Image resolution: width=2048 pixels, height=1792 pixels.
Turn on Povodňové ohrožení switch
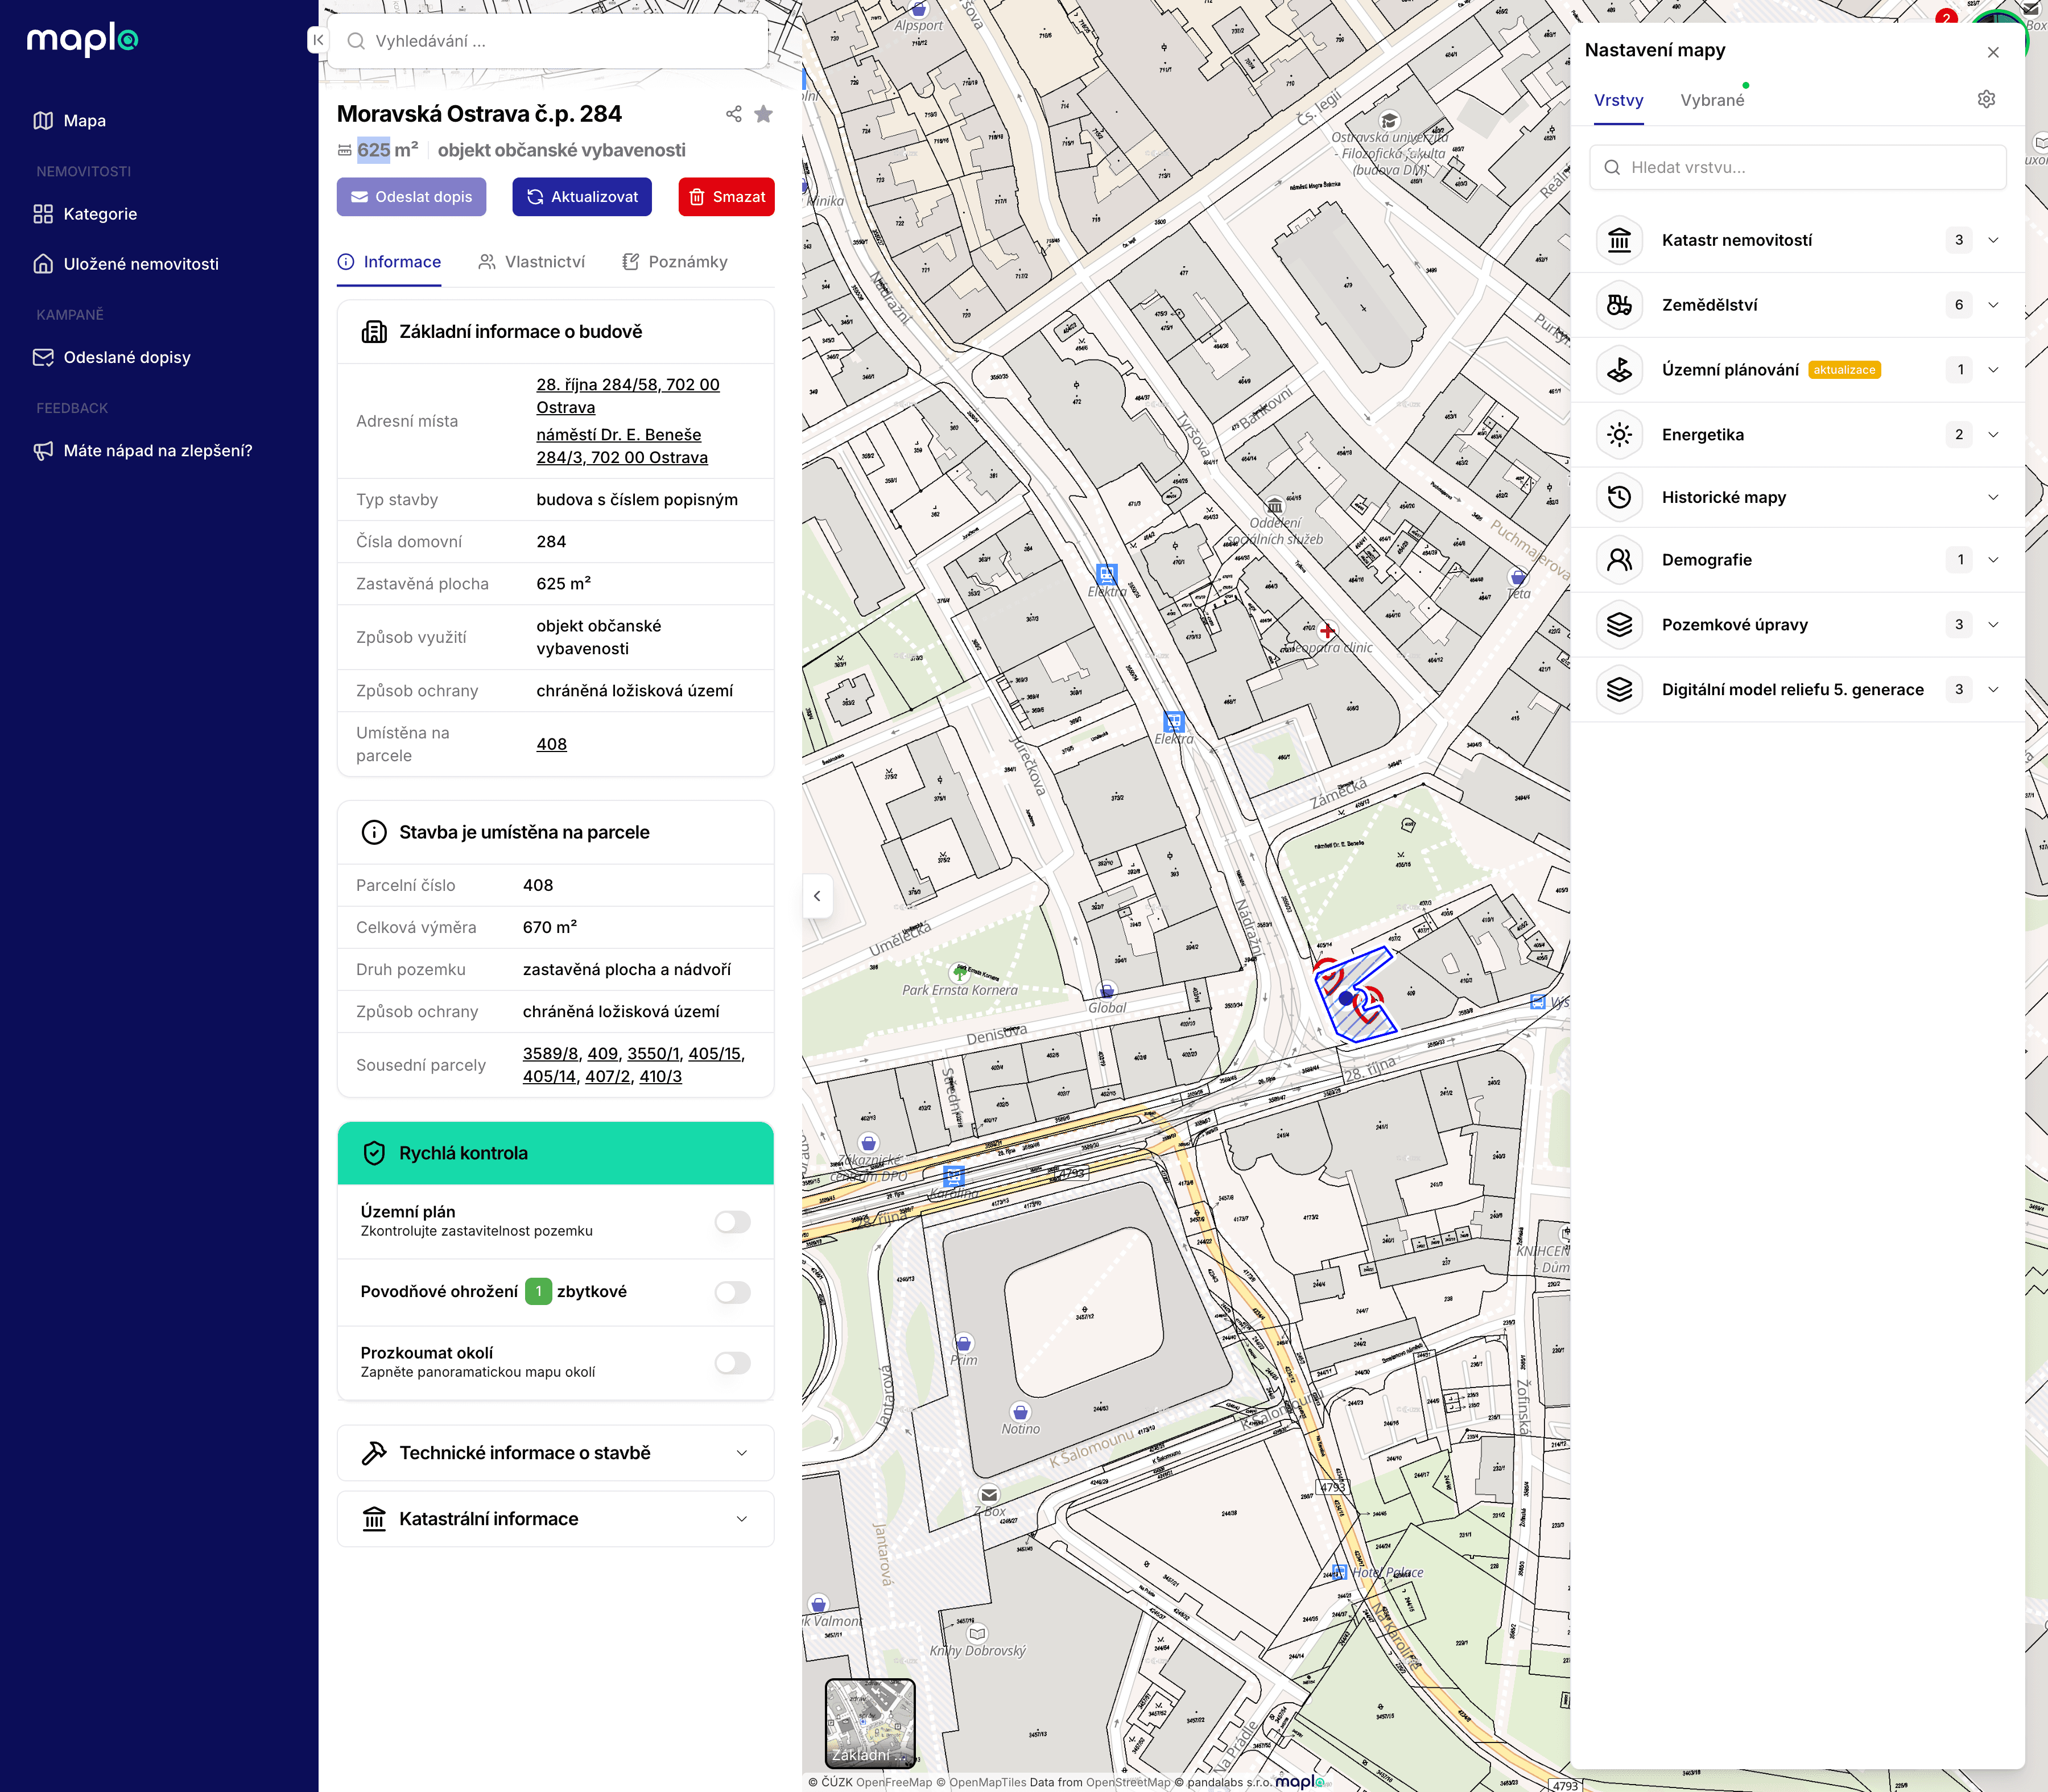(732, 1292)
